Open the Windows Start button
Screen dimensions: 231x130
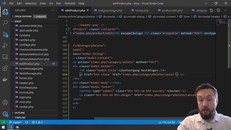click(3, 127)
